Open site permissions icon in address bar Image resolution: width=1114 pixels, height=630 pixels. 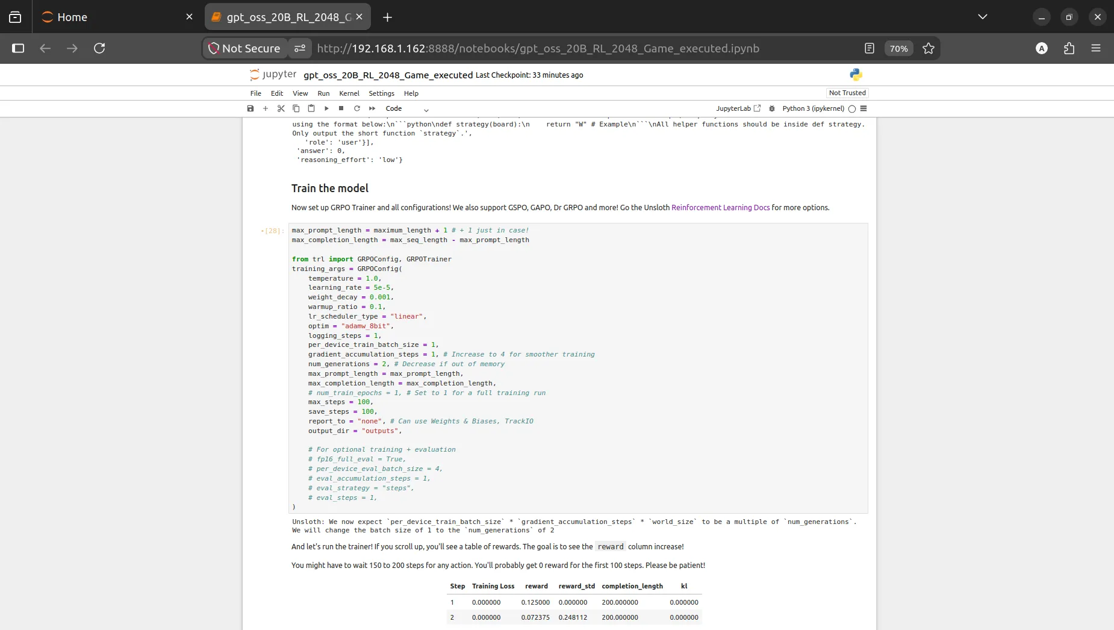point(300,48)
